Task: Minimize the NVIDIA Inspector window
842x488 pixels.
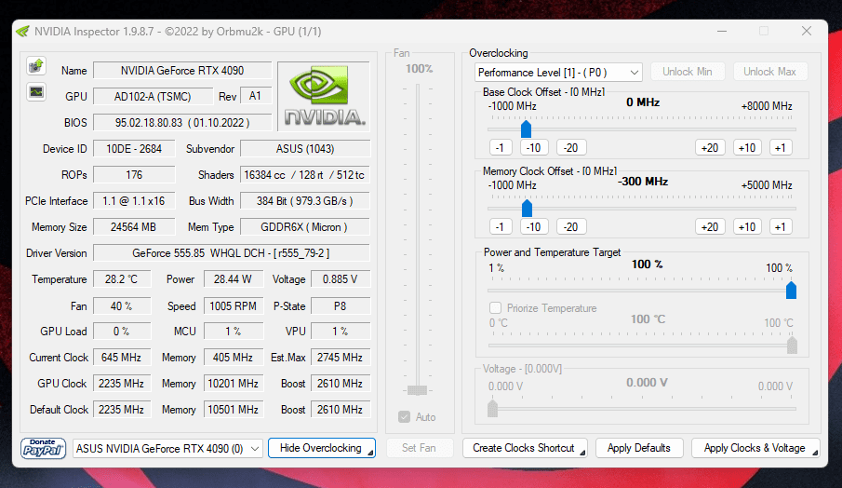Action: 722,31
